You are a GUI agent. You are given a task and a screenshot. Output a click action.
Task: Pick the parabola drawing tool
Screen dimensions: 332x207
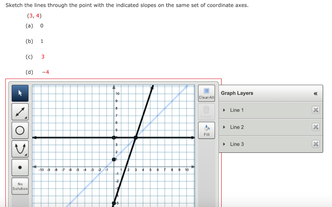tap(20, 149)
